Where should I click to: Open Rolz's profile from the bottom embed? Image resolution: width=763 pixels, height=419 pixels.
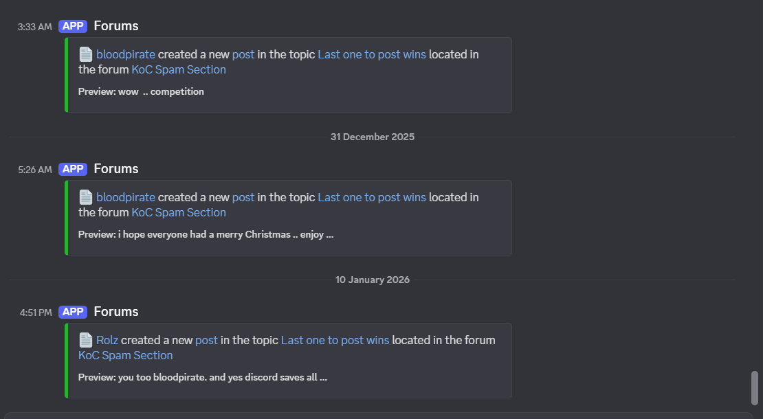[x=107, y=340]
